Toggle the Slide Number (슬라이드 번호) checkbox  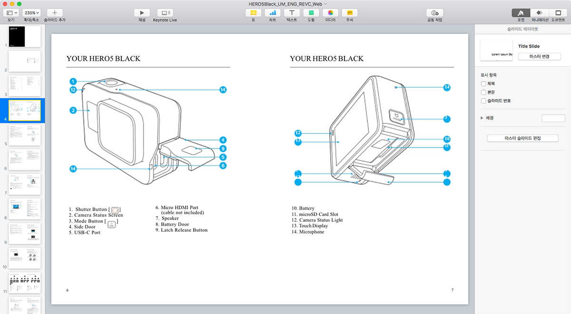point(483,101)
